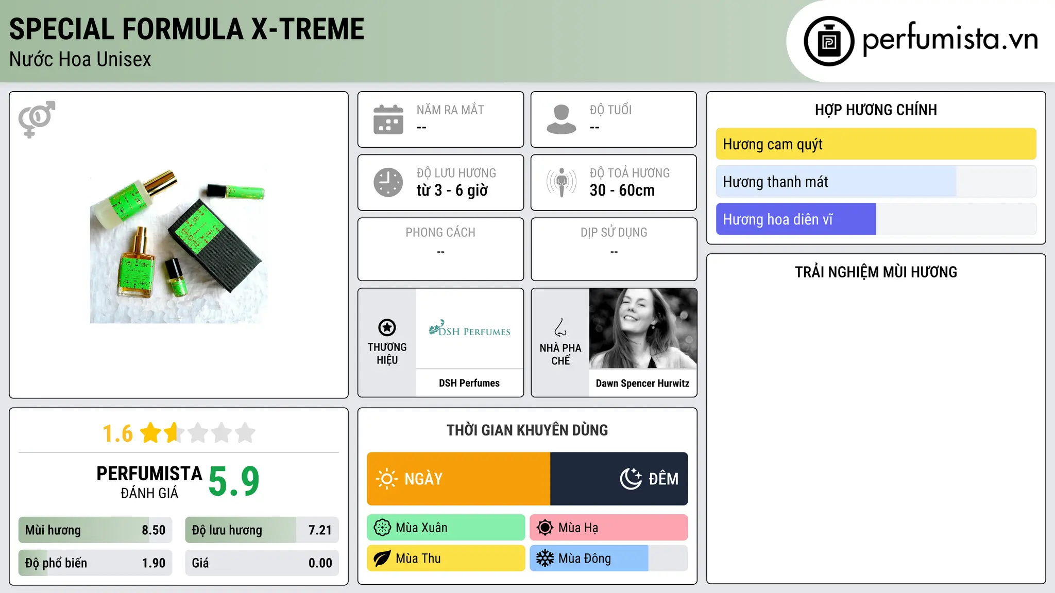
Task: Click the half-filled second rating star
Action: point(174,433)
